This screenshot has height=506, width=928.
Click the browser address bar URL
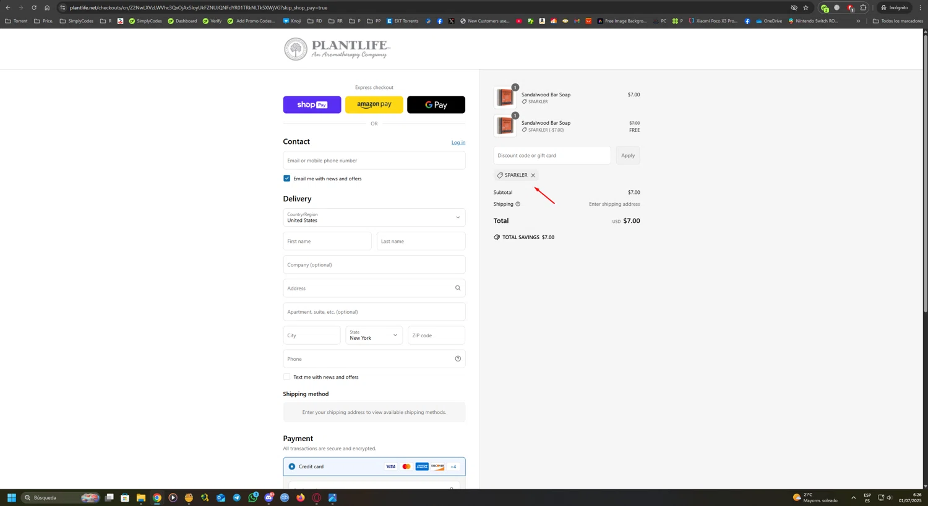coord(198,7)
